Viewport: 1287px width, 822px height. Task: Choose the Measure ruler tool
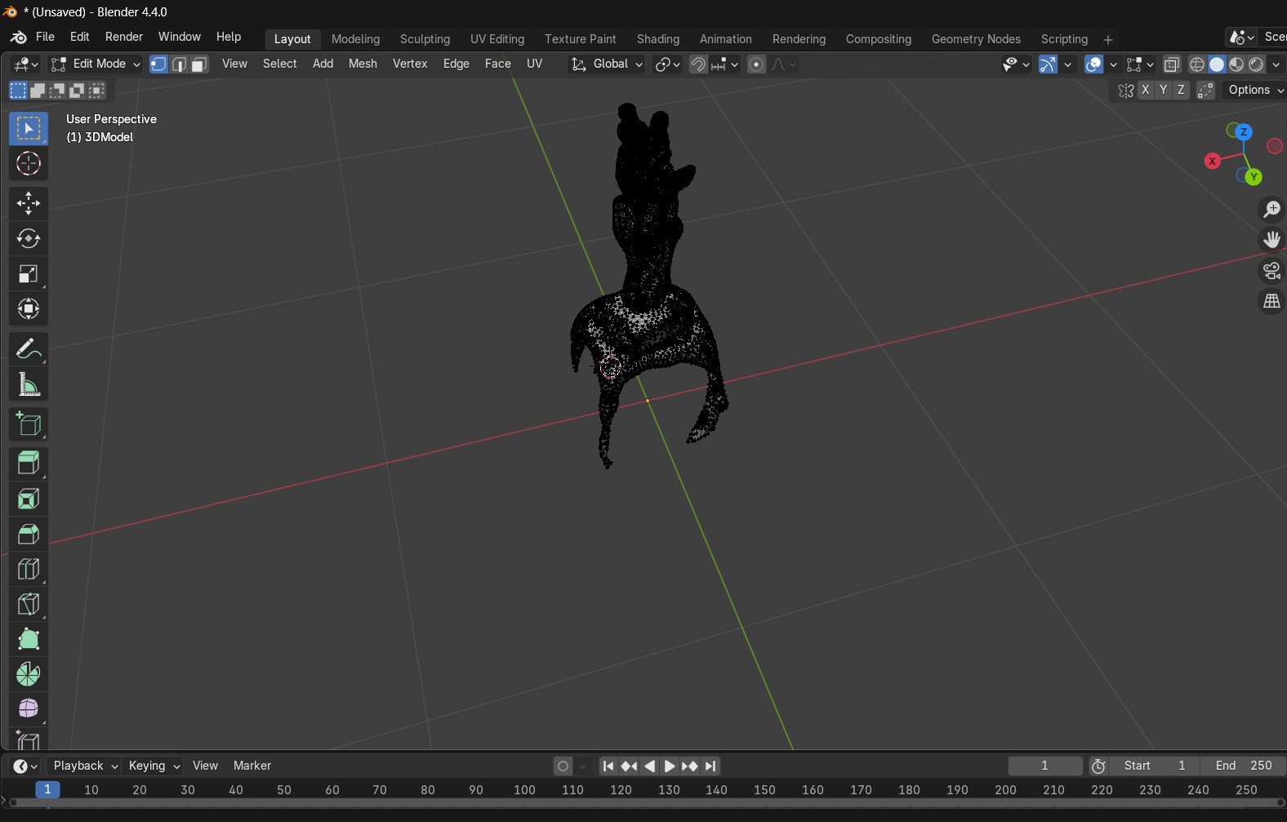point(29,385)
